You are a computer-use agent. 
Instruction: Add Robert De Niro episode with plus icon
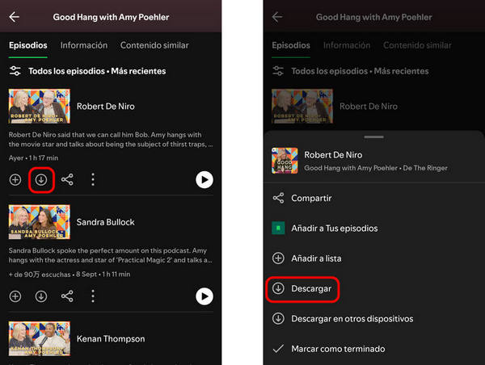15,179
